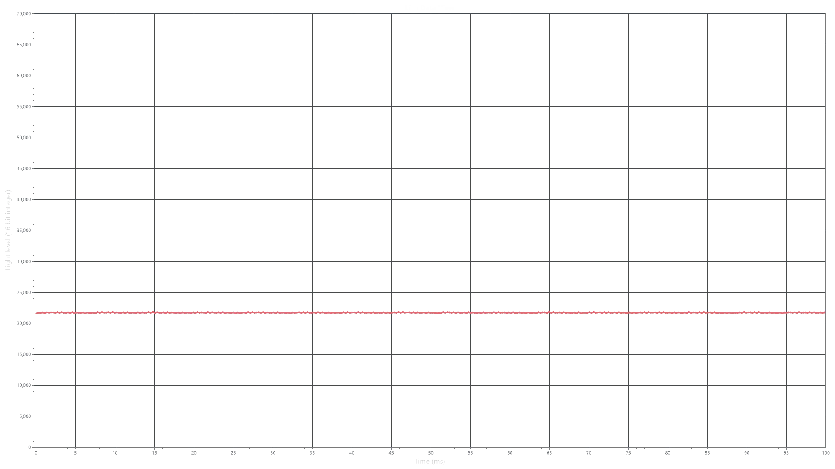Click the second x-axis tick label from left
The image size is (835, 469).
coord(75,452)
